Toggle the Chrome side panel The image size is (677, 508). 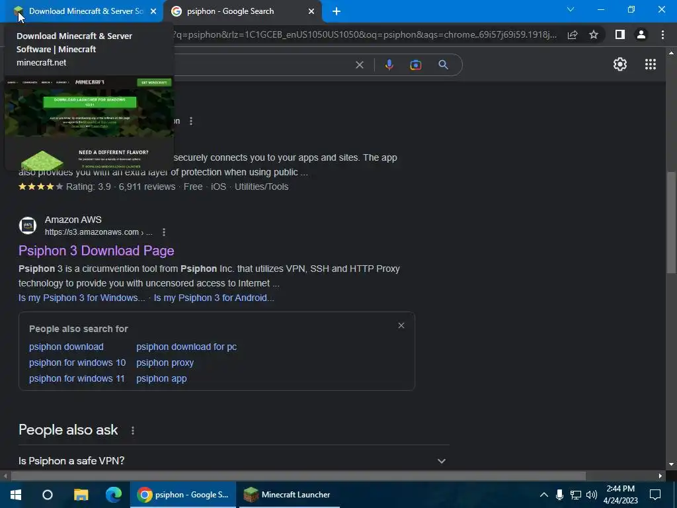tap(620, 34)
